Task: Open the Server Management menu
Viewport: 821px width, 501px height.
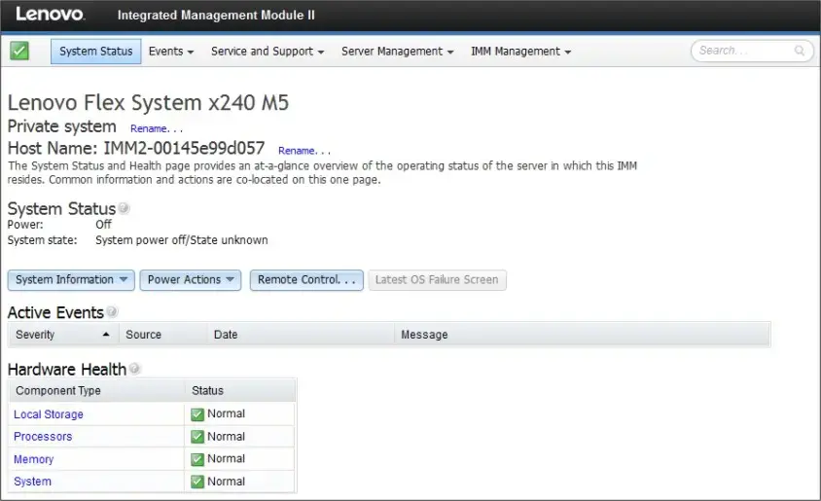Action: 398,52
